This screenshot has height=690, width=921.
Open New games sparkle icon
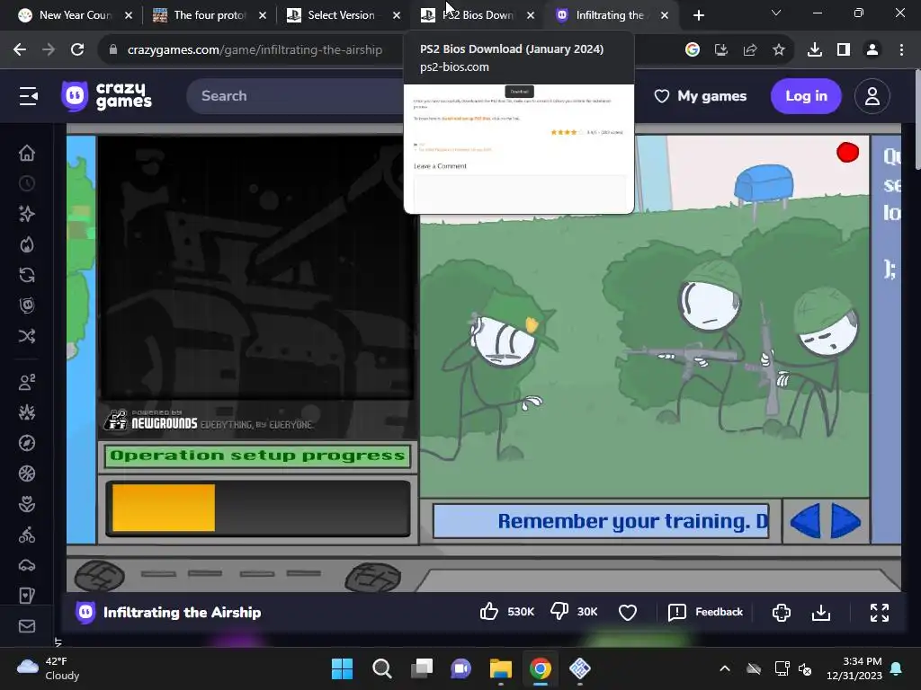pos(26,214)
